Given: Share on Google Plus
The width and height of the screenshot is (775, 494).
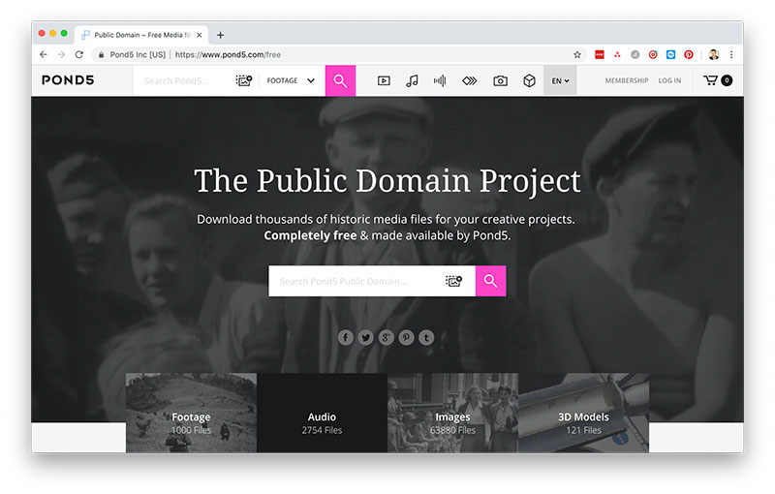Looking at the screenshot, I should 386,337.
